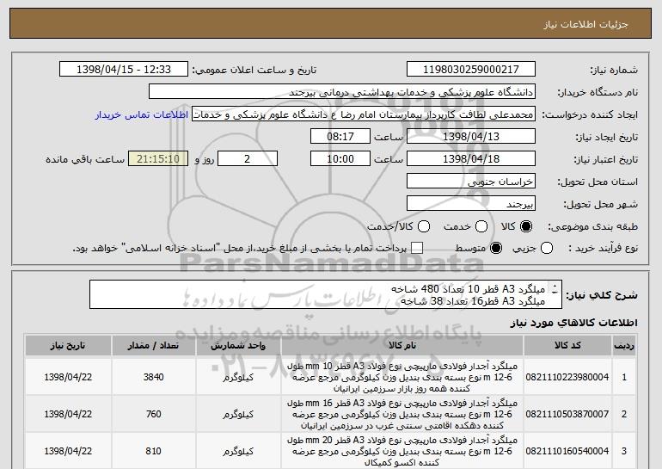Click the ایجاد کننده درخواست field
The width and height of the screenshot is (662, 469).
tap(364, 114)
